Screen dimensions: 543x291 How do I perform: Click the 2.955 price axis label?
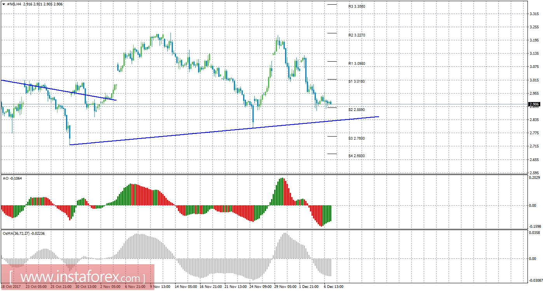click(x=534, y=93)
